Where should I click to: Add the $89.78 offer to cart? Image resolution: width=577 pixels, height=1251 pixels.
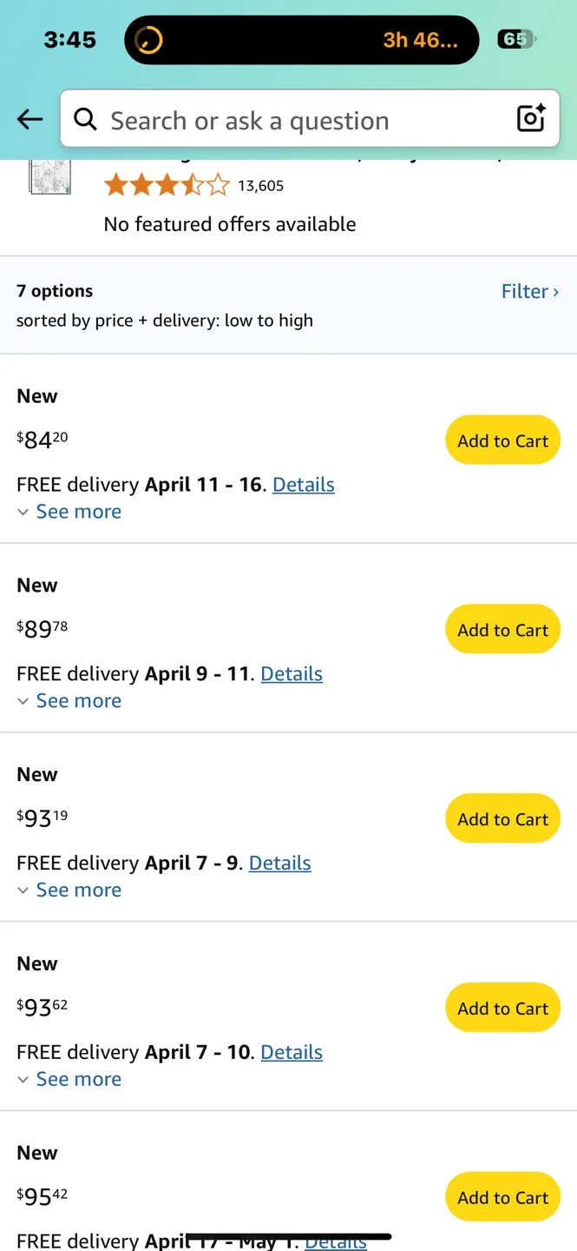502,630
